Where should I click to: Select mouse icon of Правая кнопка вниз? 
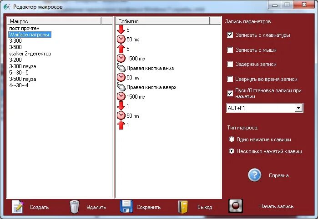pos(121,68)
